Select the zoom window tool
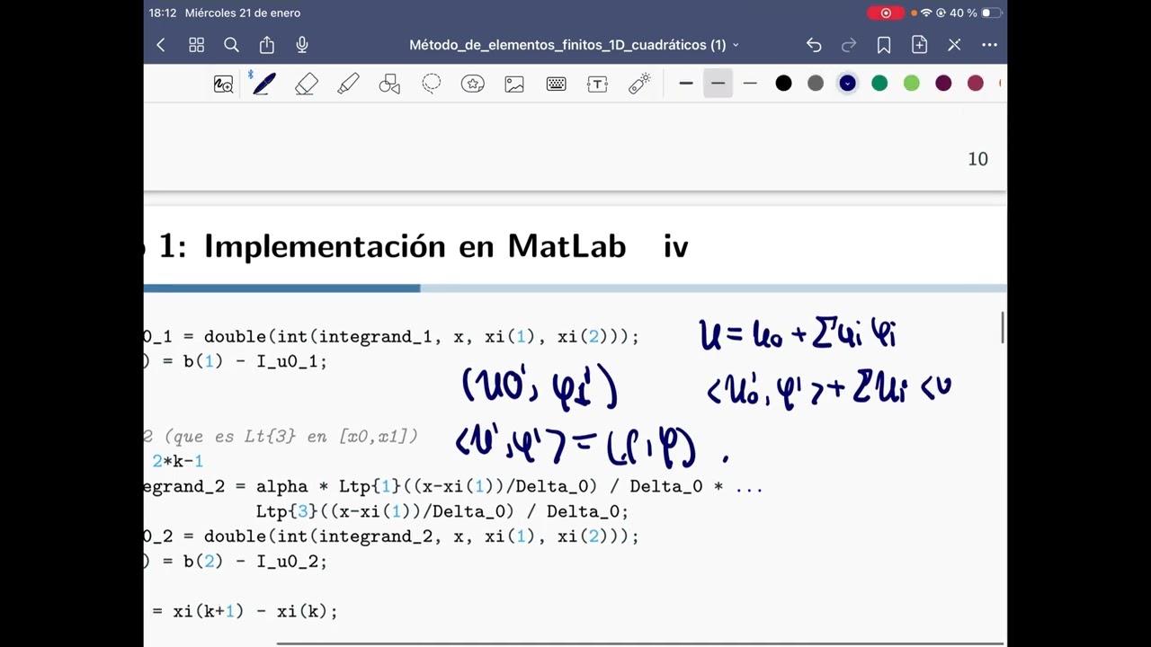 (x=223, y=84)
